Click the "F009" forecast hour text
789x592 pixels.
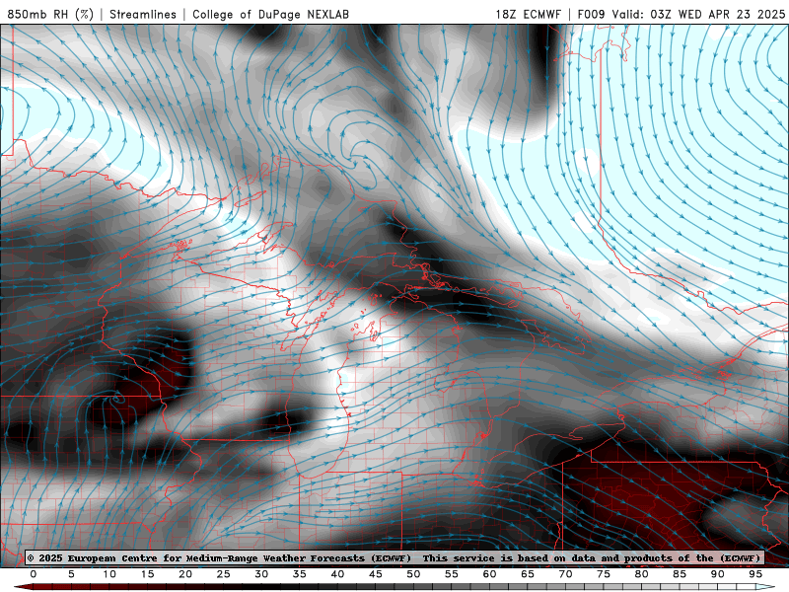pos(591,14)
